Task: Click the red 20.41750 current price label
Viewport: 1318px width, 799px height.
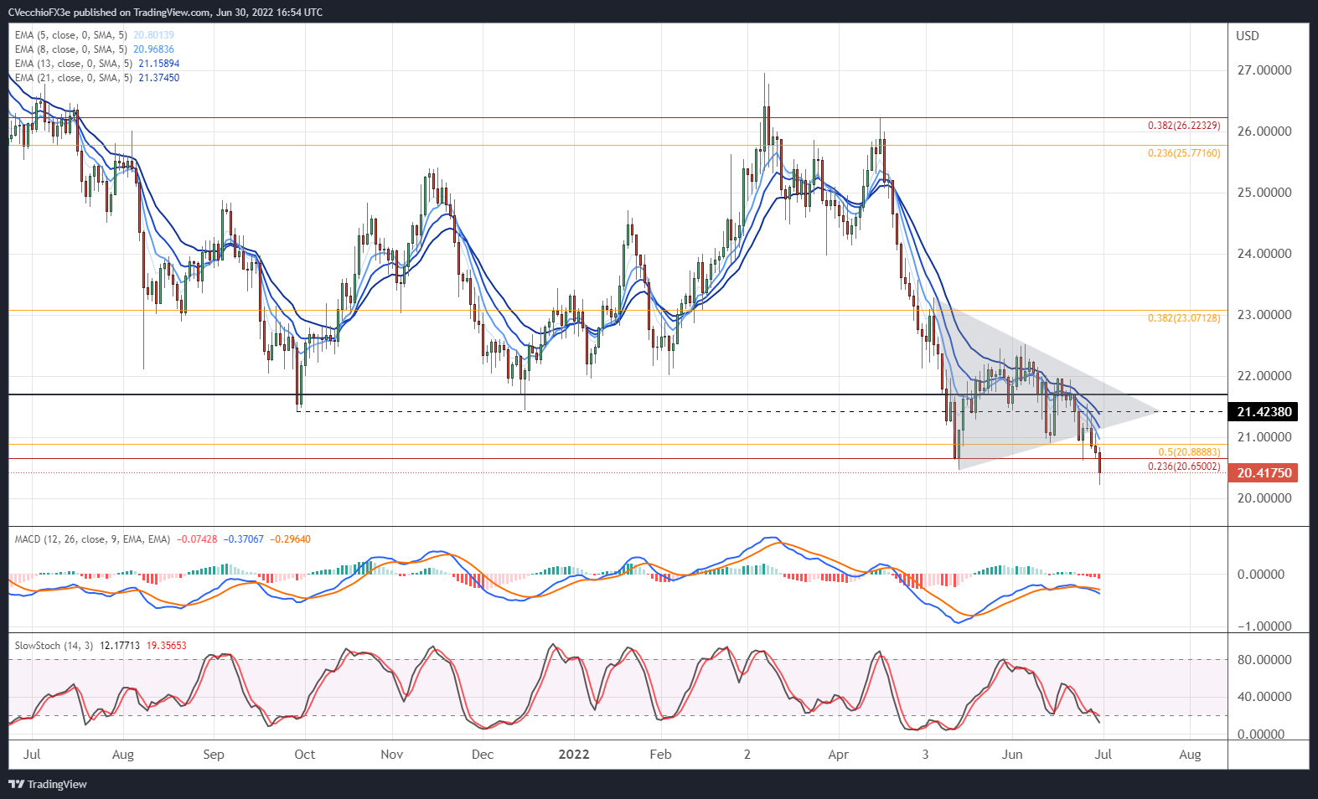Action: pos(1264,473)
